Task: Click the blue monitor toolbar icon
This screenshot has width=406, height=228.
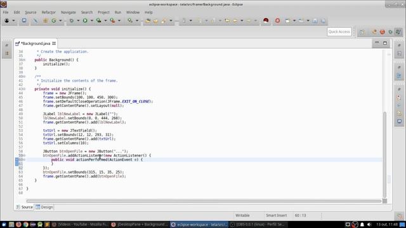Action: pos(24,20)
